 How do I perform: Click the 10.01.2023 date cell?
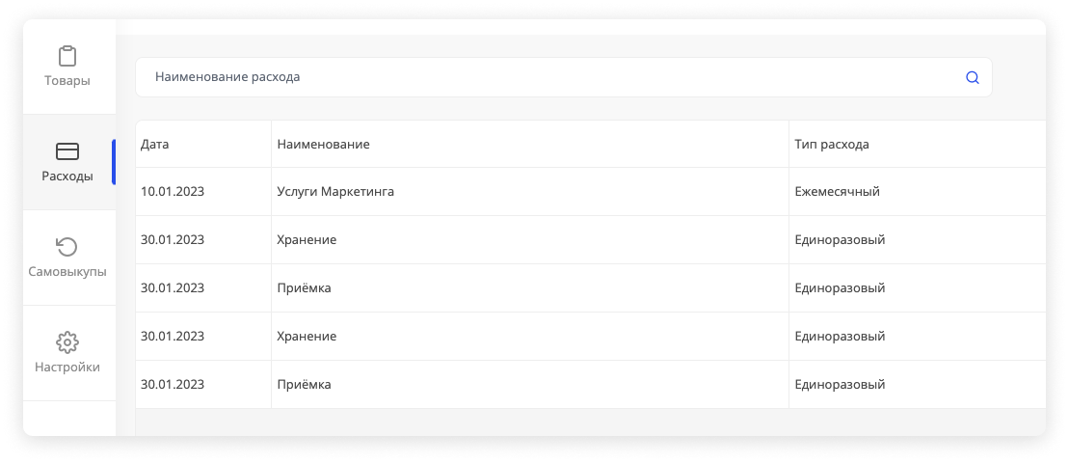pos(173,192)
